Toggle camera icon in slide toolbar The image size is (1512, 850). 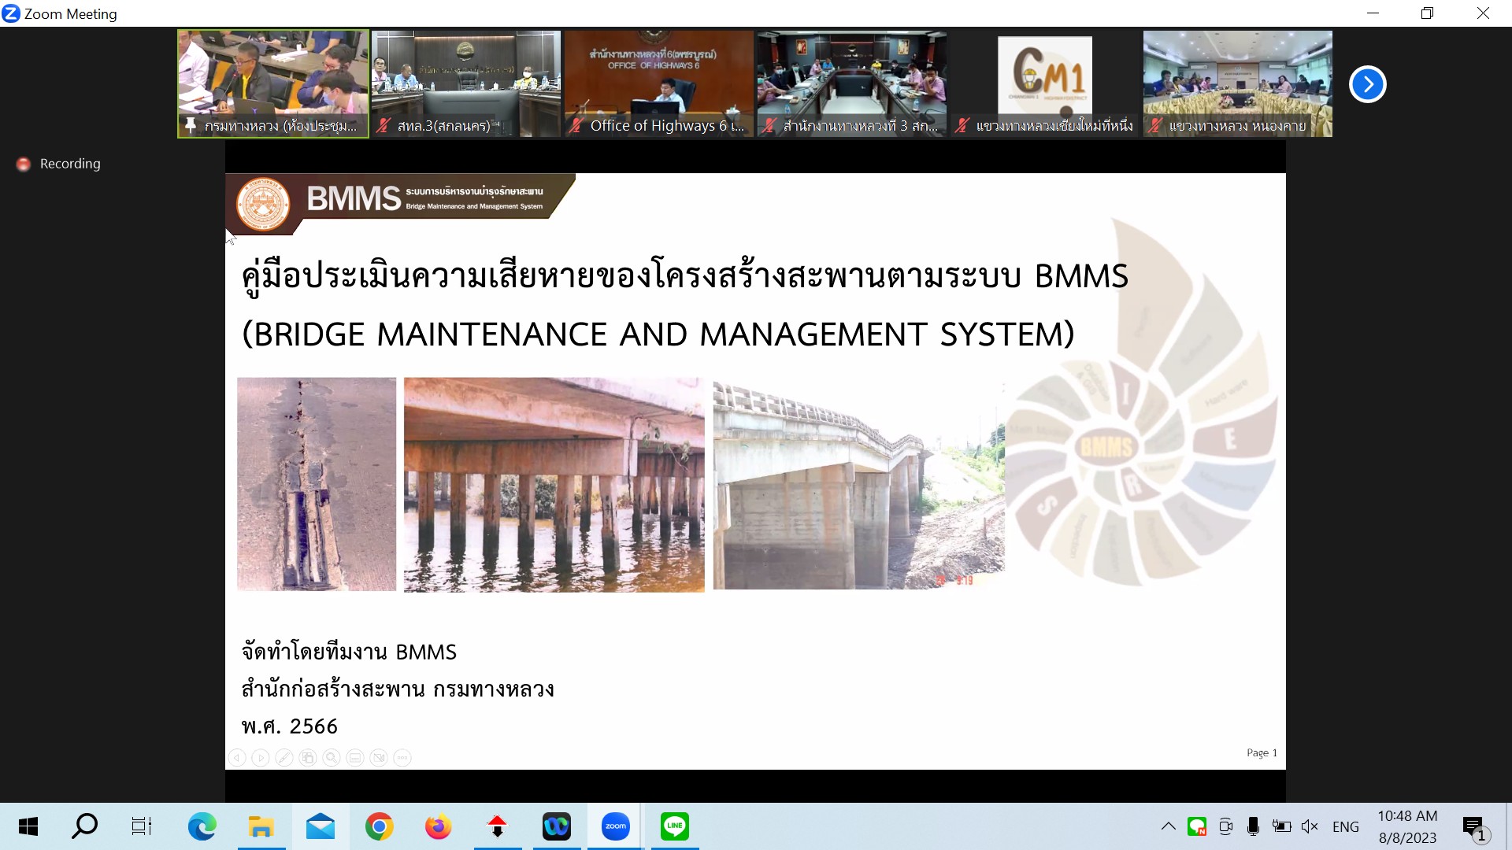379,758
